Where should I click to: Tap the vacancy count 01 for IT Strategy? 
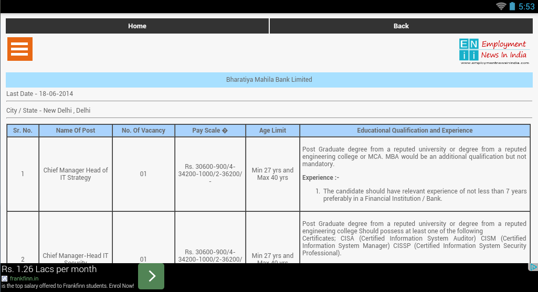point(143,174)
